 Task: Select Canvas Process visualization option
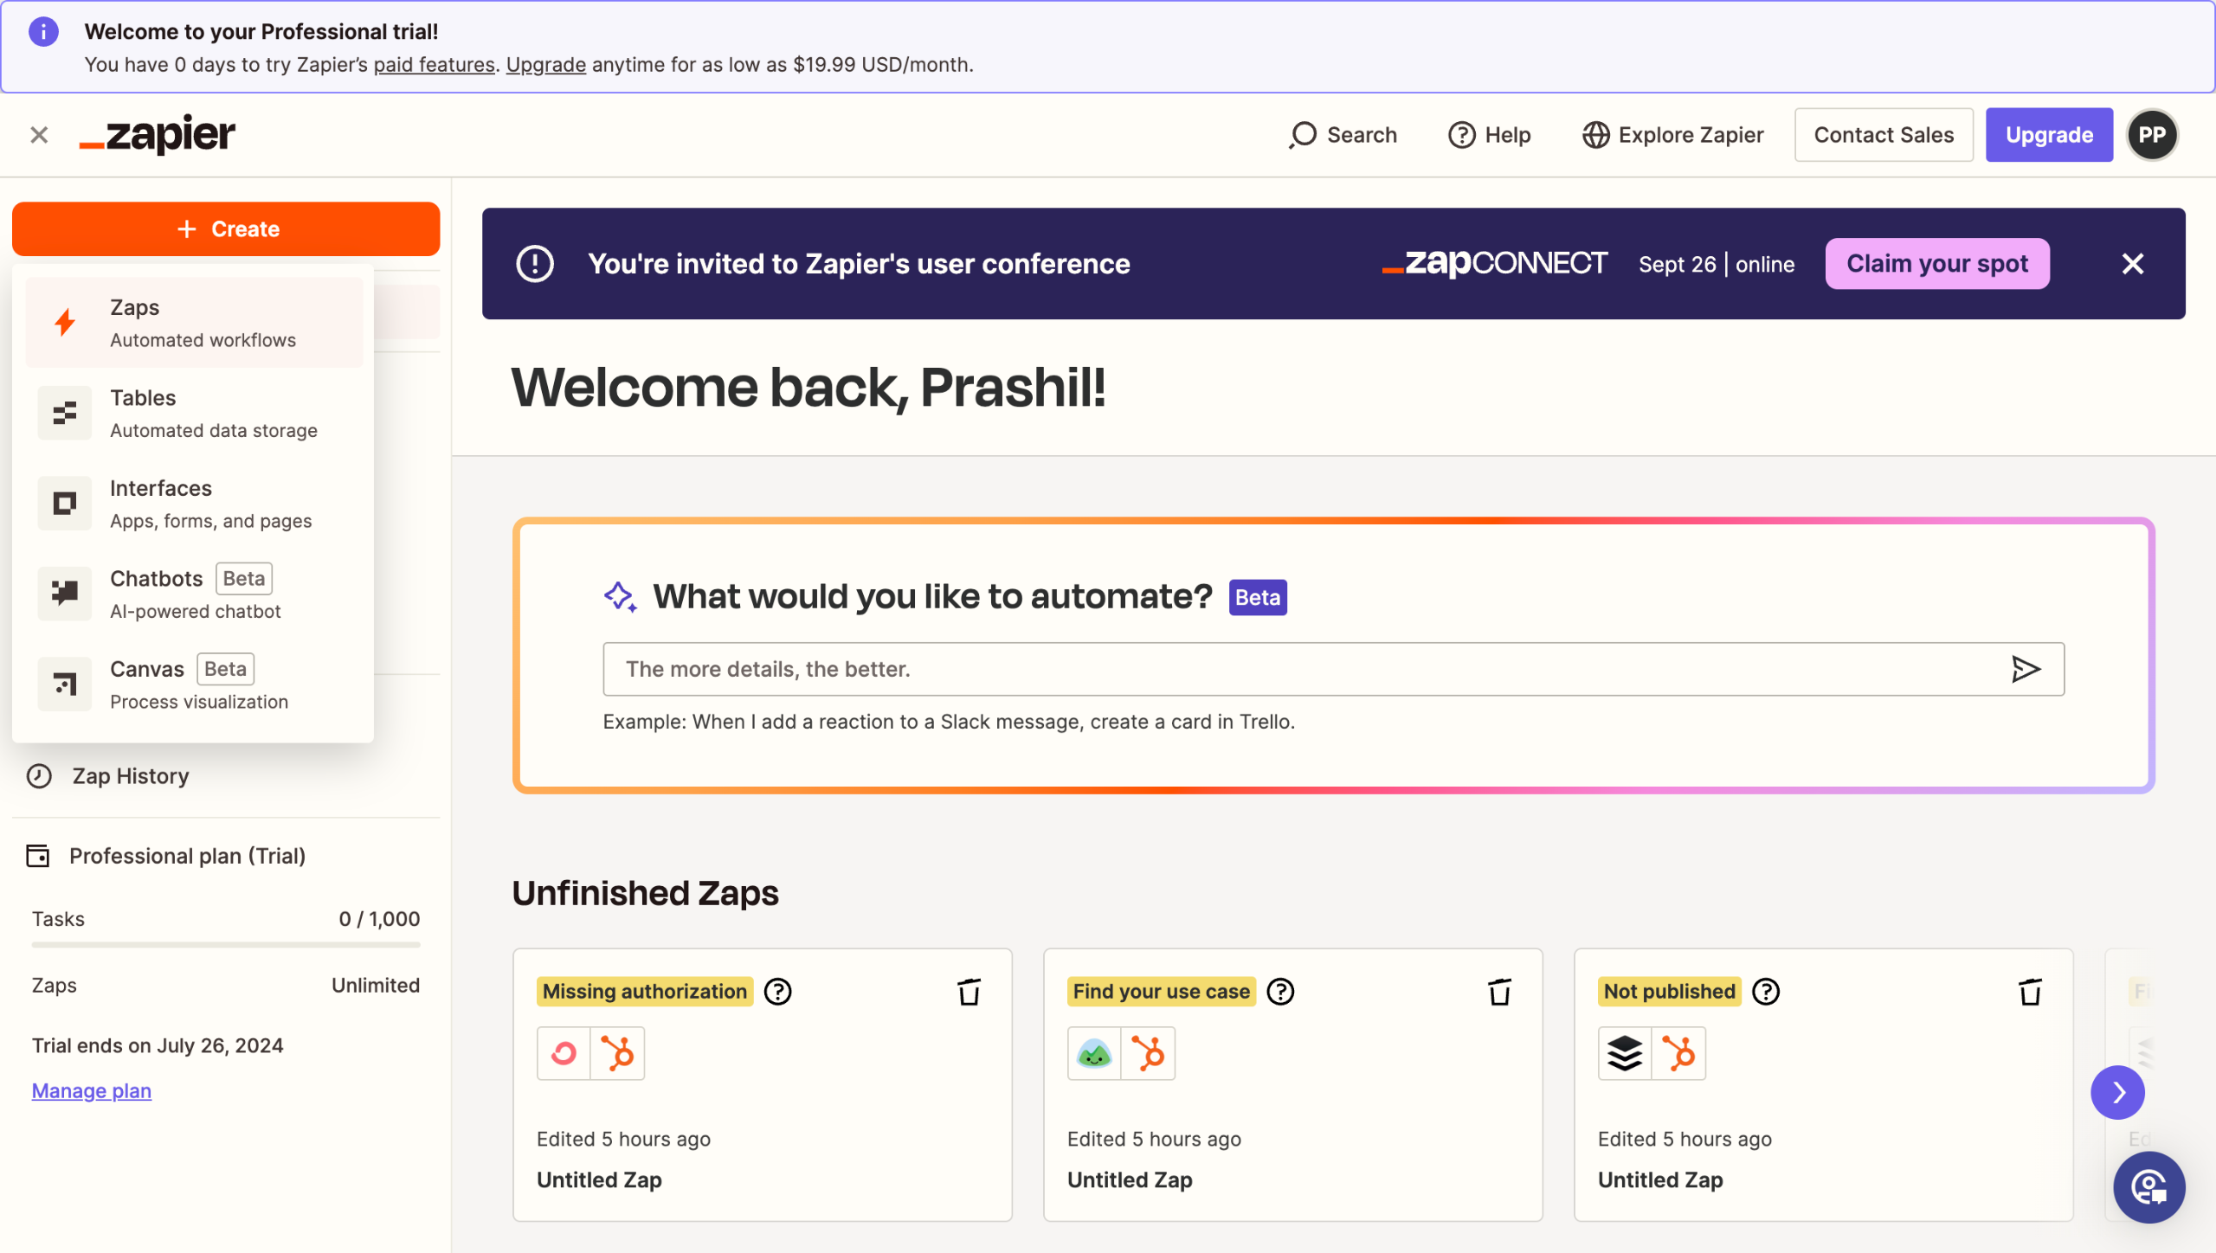click(195, 684)
